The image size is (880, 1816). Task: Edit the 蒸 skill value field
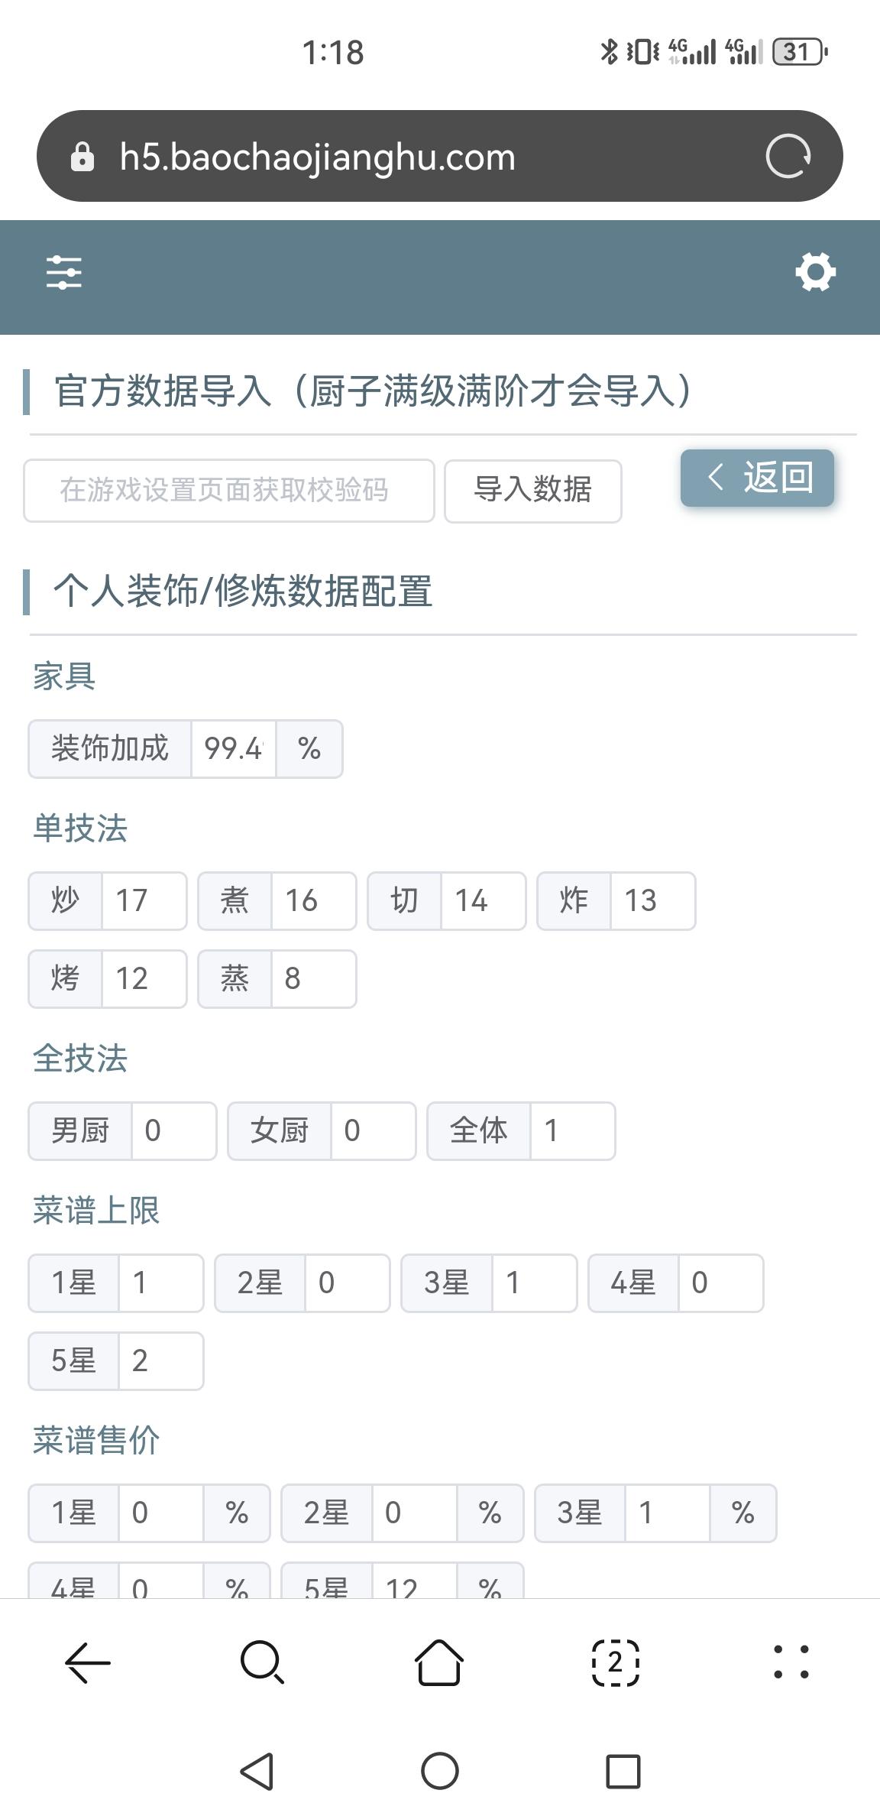pos(313,979)
